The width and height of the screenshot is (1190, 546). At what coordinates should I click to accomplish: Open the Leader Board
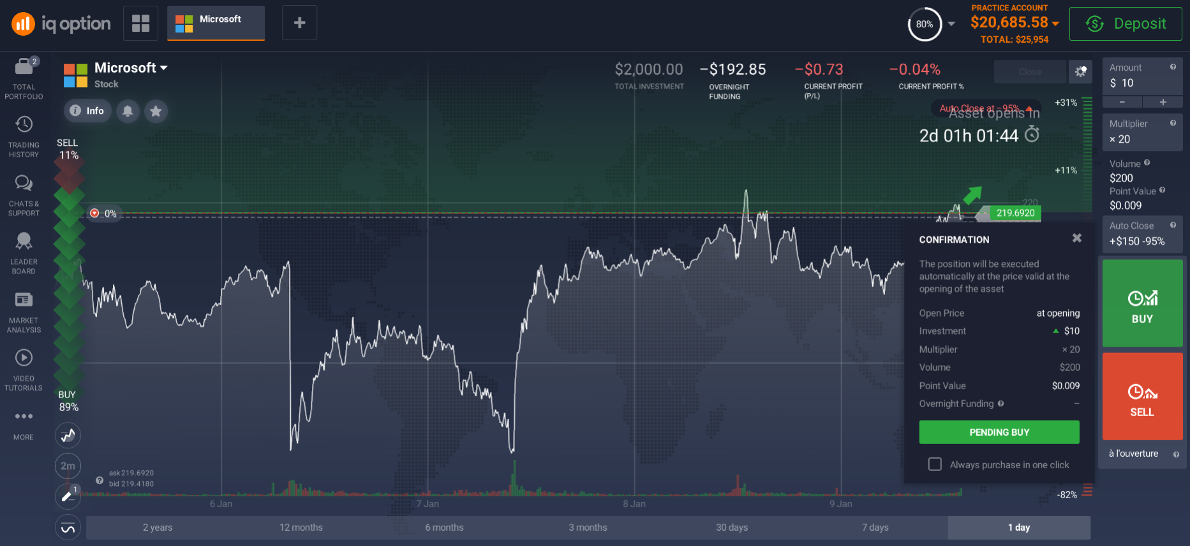click(x=24, y=253)
